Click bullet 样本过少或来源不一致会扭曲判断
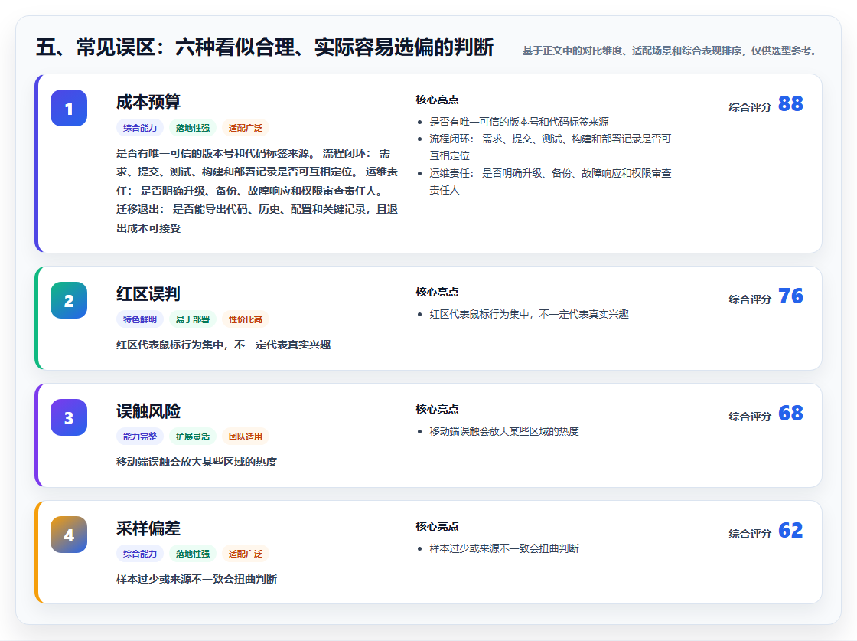 tap(504, 548)
